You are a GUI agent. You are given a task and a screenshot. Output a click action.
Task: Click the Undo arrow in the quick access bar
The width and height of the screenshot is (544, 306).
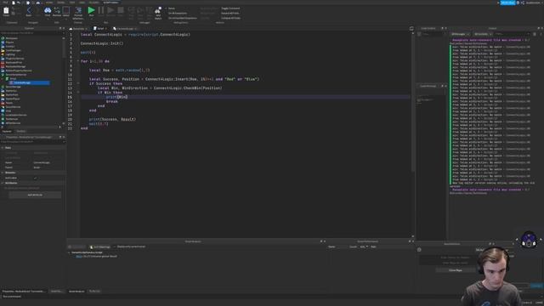(x=19, y=3)
